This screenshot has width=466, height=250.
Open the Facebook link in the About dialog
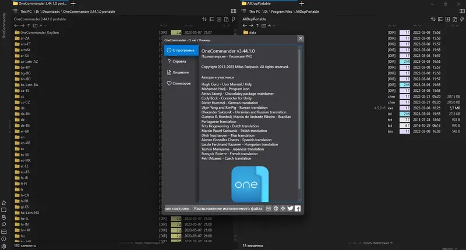point(298,209)
